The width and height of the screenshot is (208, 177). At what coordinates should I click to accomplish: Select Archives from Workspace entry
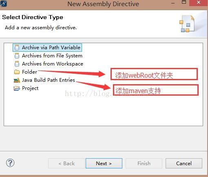(53, 64)
